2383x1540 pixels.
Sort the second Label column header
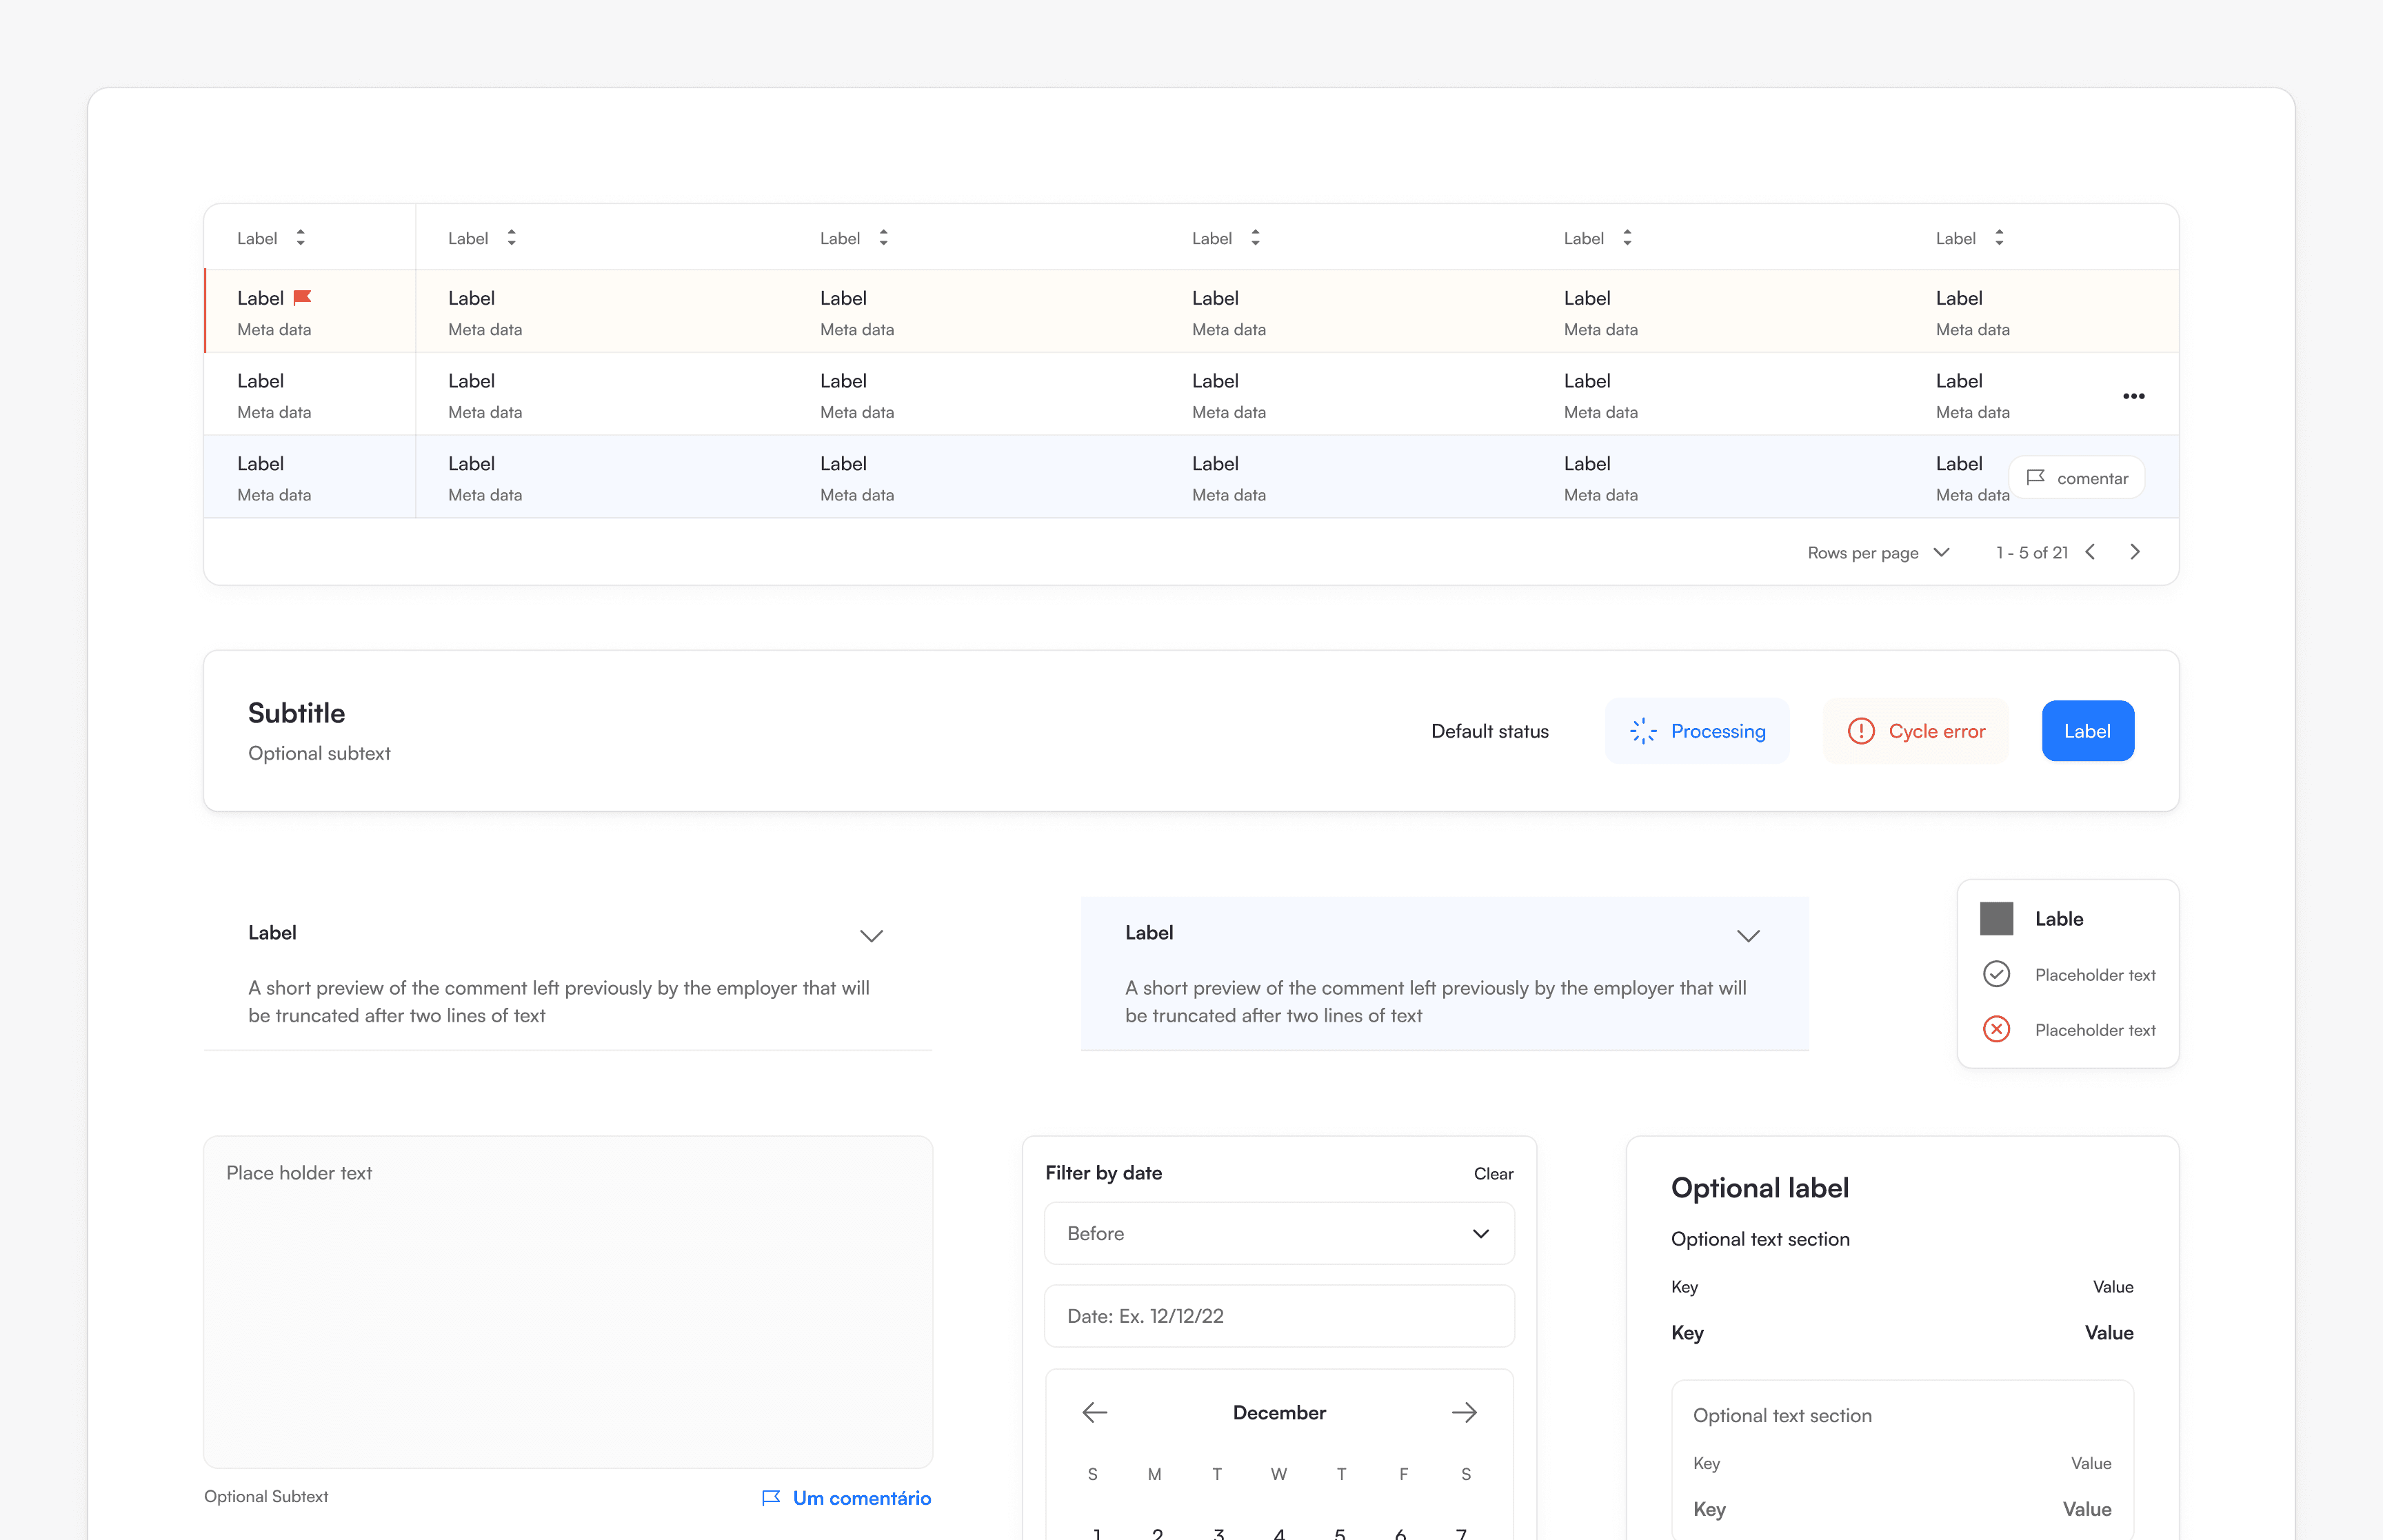click(x=511, y=238)
